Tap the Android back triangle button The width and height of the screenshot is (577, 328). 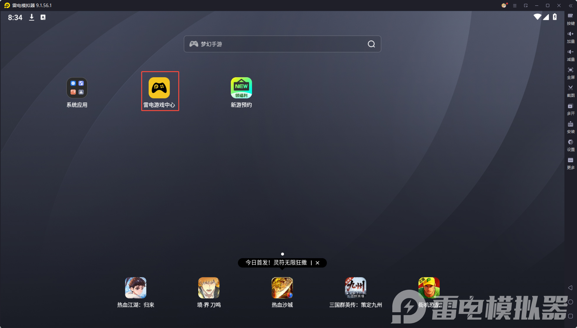(570, 288)
